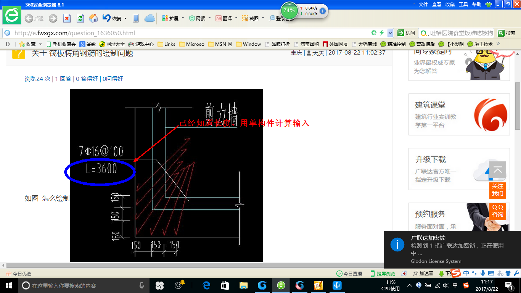Open the 工具 menu
Viewport: 521px width, 293px height.
463,5
